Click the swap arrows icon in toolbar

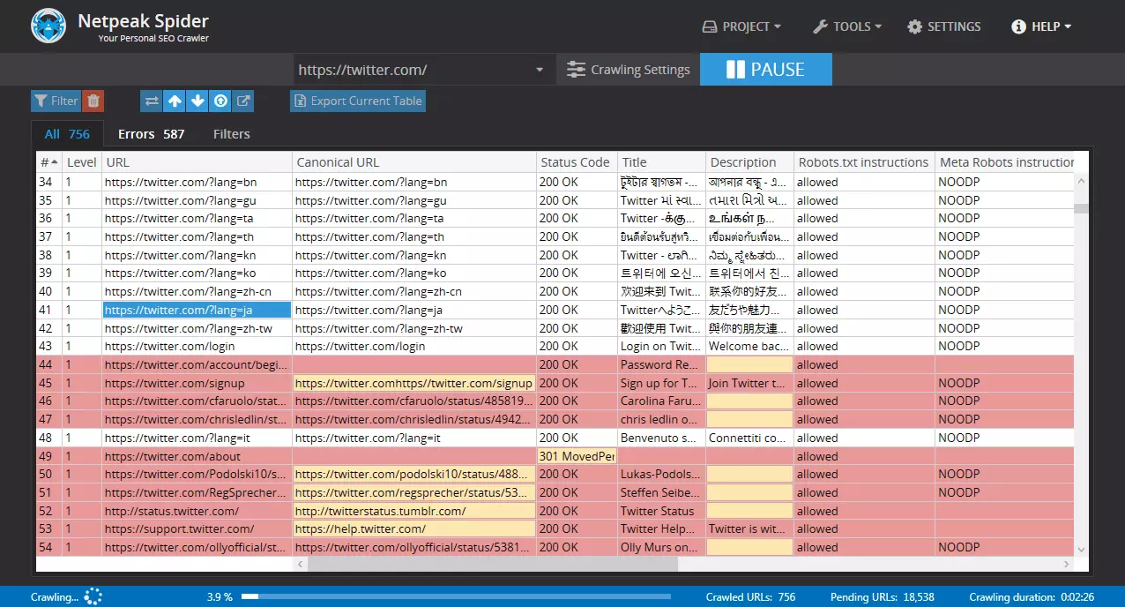152,101
